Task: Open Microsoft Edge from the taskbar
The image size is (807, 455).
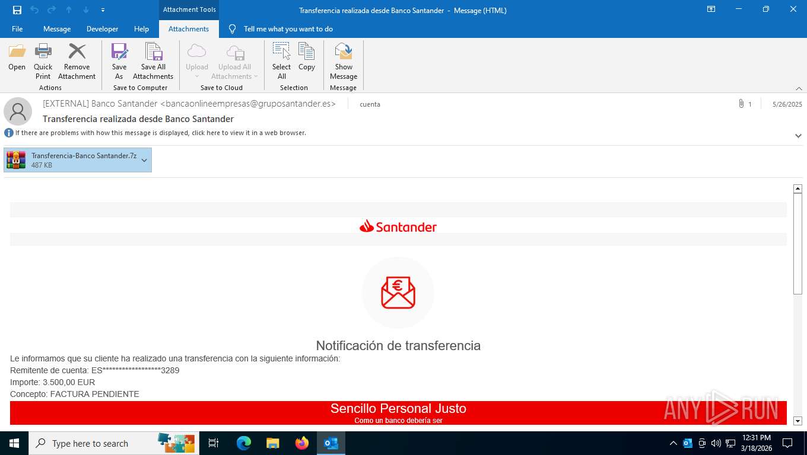Action: tap(244, 443)
